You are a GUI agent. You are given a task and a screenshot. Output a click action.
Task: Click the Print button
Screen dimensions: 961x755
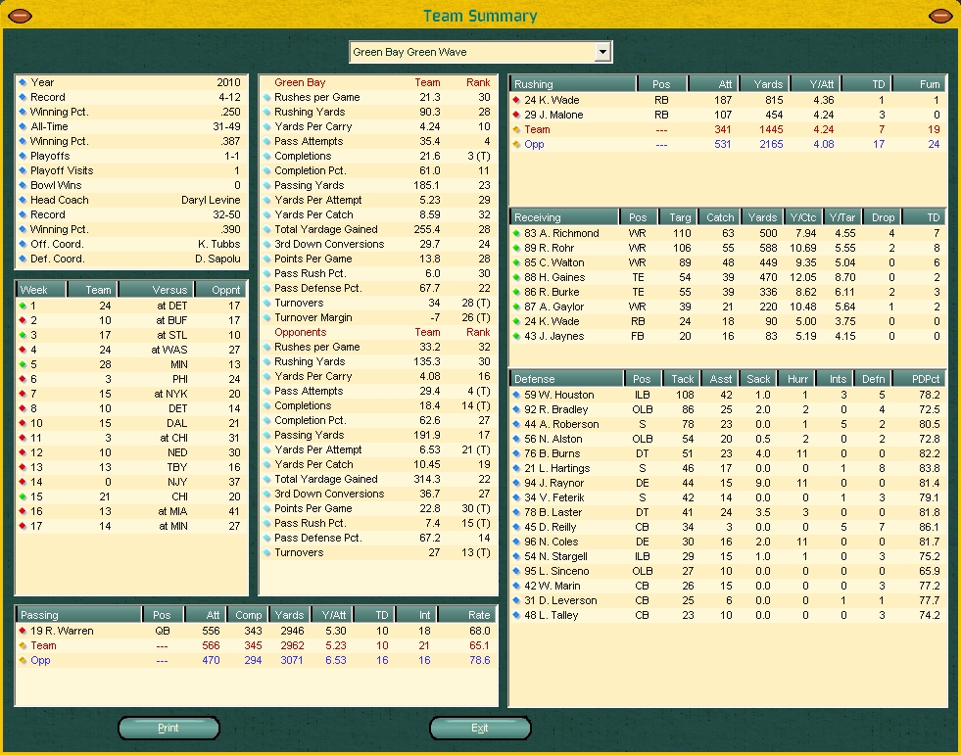[x=168, y=728]
